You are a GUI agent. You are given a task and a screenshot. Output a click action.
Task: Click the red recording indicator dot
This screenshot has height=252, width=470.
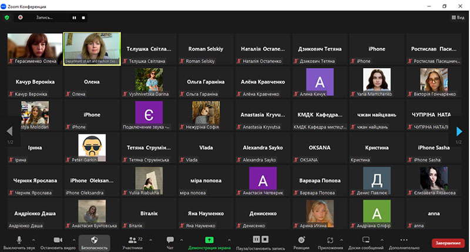tap(20, 18)
